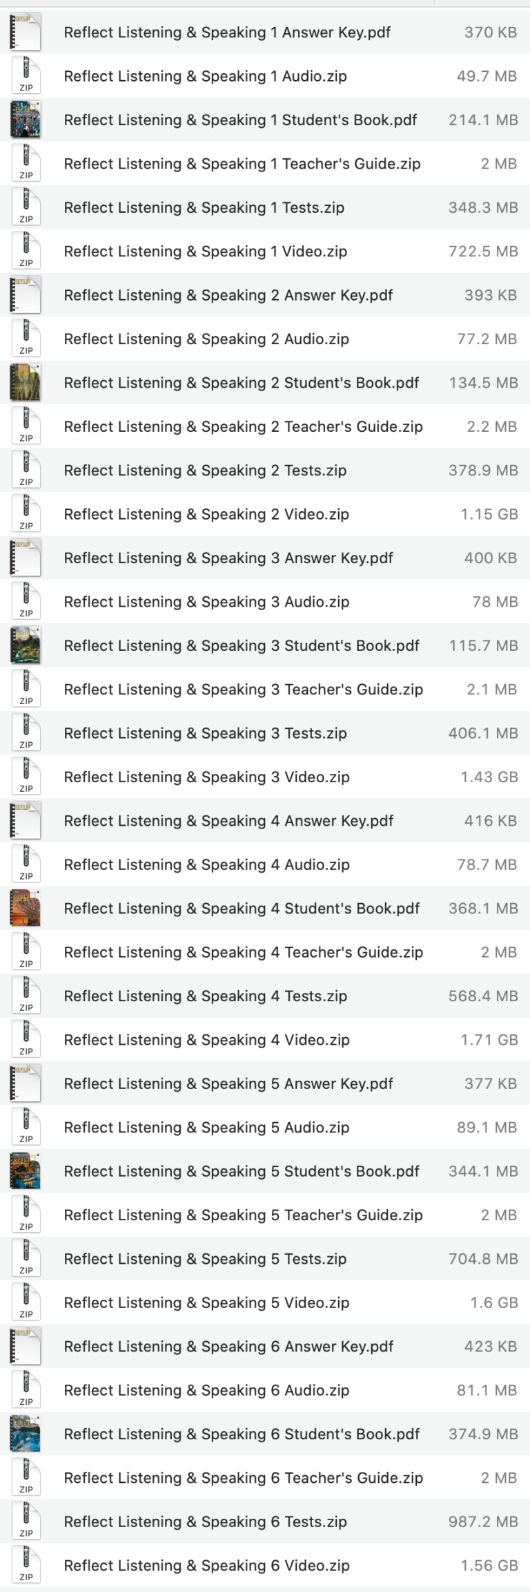Click the ZIP icon for Reflect 6 Audio
Screen dimensions: 530x1592
tap(26, 1390)
